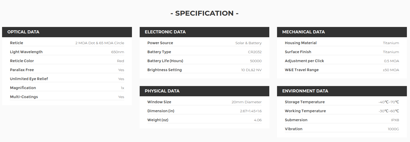This screenshot has height=142, width=410.
Task: Click the Brightness Setting 10 DL&2 NV value
Action: (x=251, y=70)
